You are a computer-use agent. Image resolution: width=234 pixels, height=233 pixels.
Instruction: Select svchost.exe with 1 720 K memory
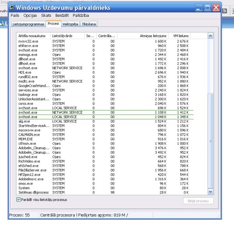[103, 50]
